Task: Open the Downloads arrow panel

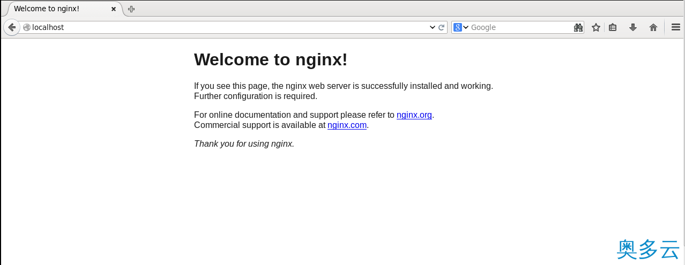Action: (x=633, y=27)
